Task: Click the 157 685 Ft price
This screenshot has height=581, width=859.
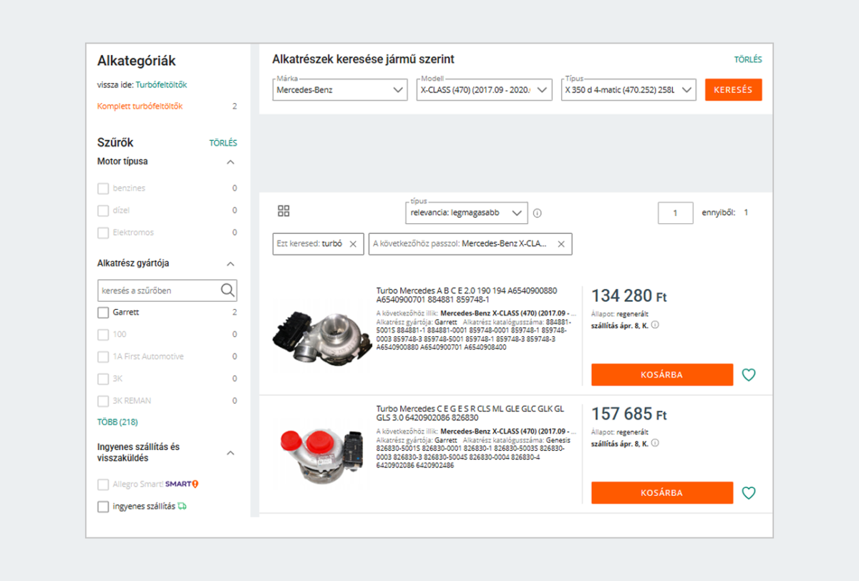Action: pos(629,414)
